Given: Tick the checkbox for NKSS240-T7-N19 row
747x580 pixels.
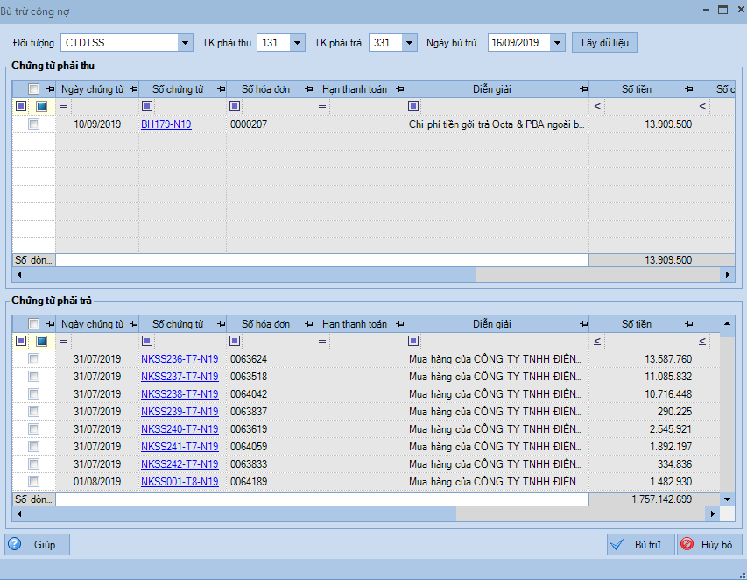Looking at the screenshot, I should point(33,429).
